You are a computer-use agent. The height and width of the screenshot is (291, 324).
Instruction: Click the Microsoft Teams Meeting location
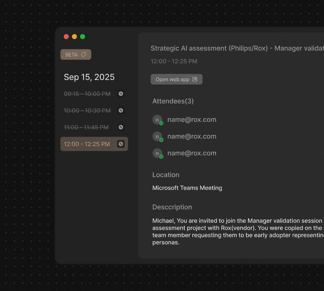(187, 188)
